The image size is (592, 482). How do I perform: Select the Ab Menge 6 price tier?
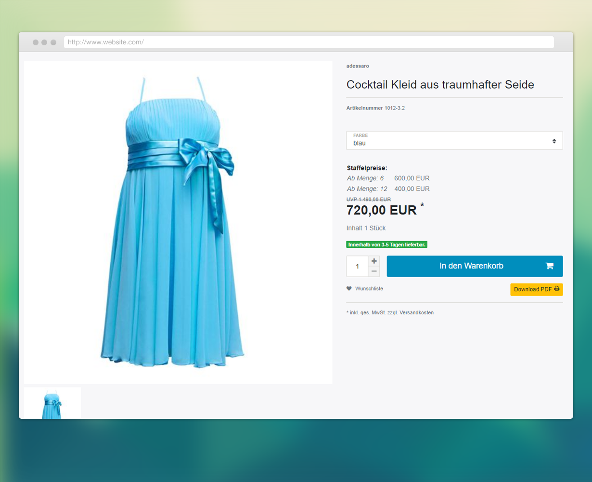pyautogui.click(x=388, y=178)
